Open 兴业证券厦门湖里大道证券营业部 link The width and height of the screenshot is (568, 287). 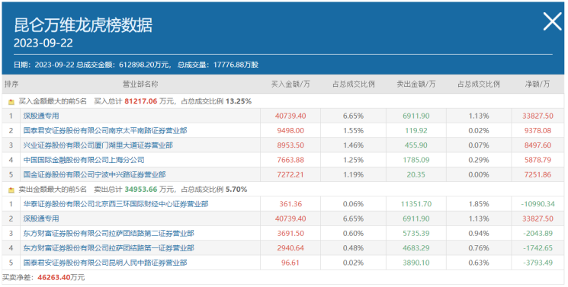click(x=98, y=145)
